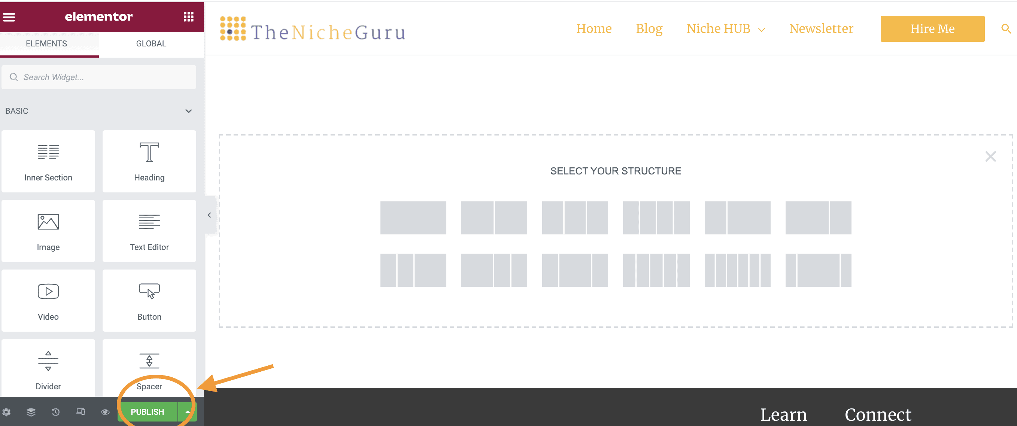The width and height of the screenshot is (1017, 426).
Task: View revision History icon
Action: point(55,412)
